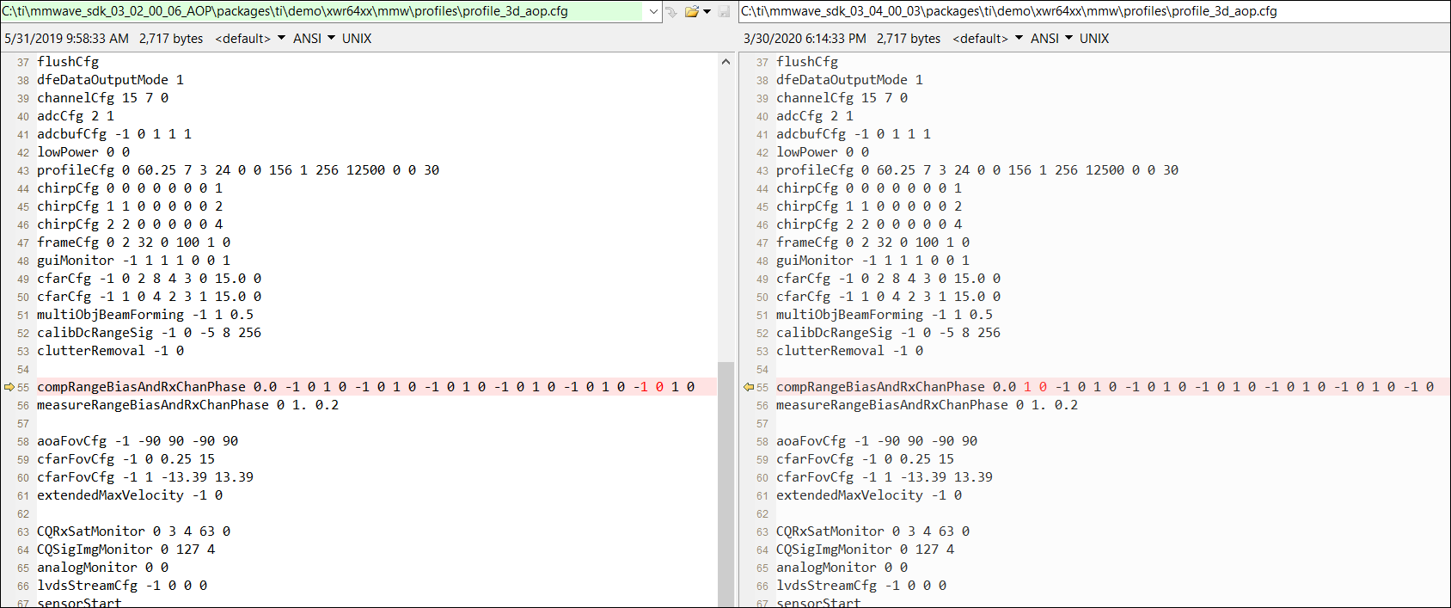Viewport: 1451px width, 608px height.
Task: Click the left file path input field
Action: click(318, 11)
